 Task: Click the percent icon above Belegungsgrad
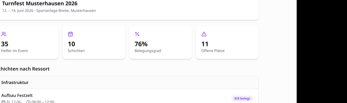click(x=137, y=34)
